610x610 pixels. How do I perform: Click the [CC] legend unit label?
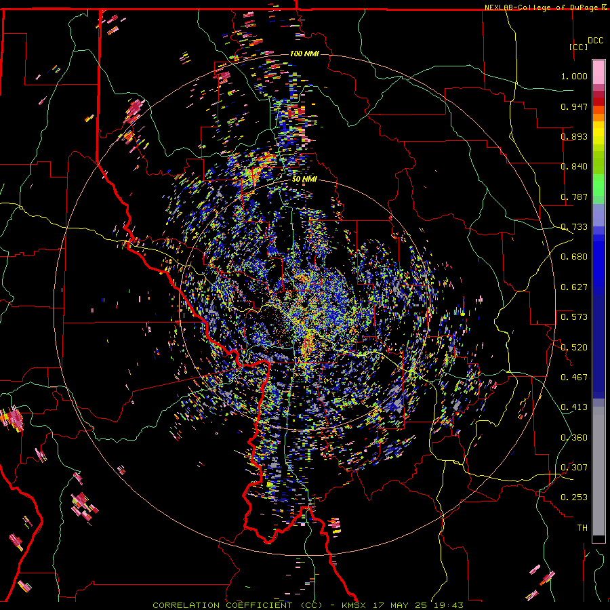579,47
